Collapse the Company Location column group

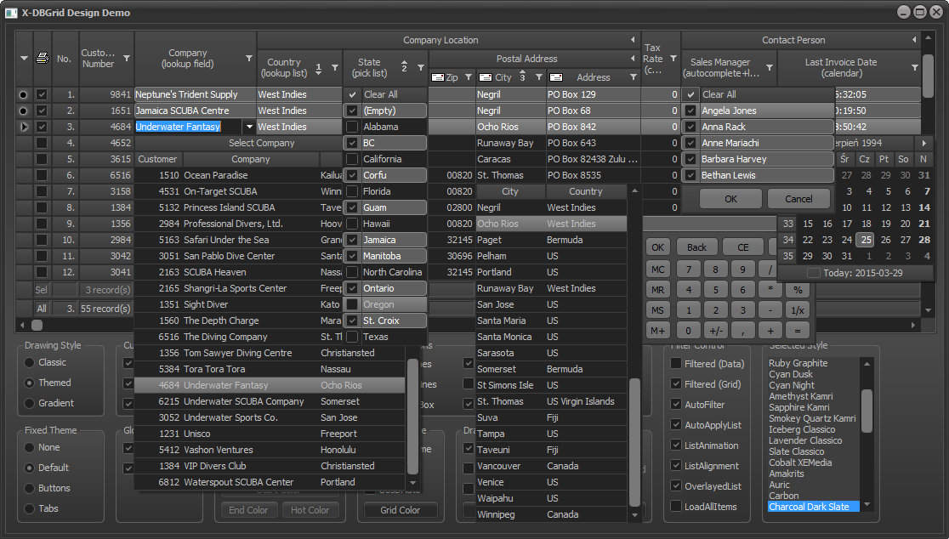click(633, 40)
